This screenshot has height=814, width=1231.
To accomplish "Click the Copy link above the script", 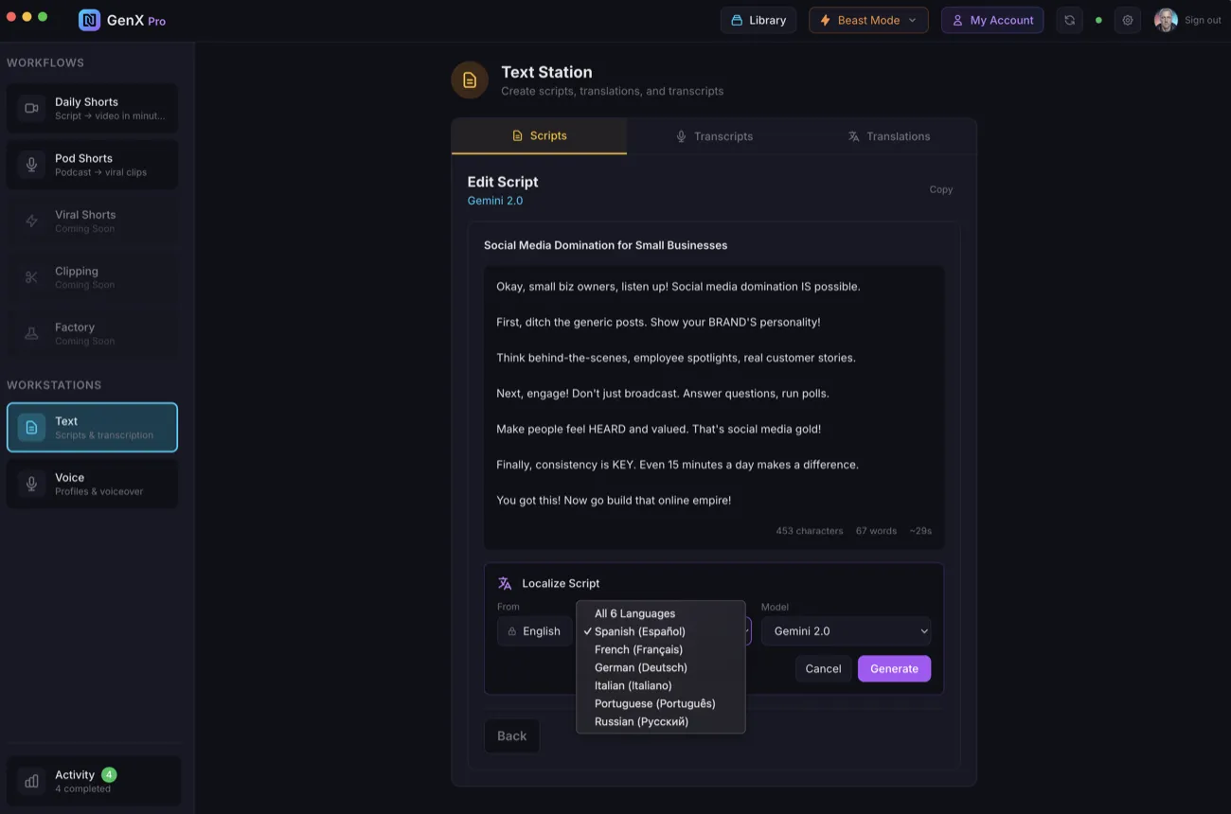I will [x=940, y=188].
